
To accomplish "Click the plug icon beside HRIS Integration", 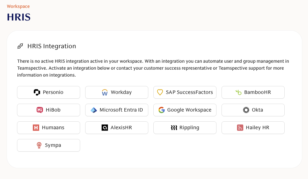I will point(20,46).
